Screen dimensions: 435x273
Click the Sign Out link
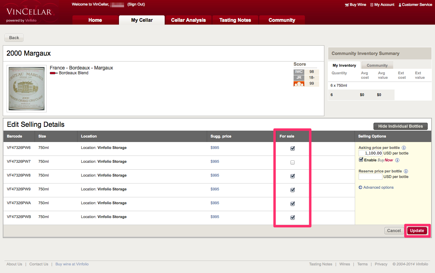coord(136,4)
